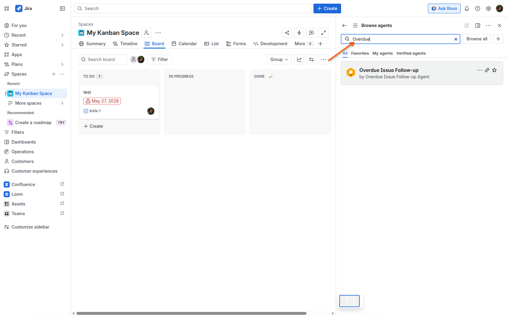The image size is (508, 315).
Task: Expand the Recent menu
Action: (62, 35)
